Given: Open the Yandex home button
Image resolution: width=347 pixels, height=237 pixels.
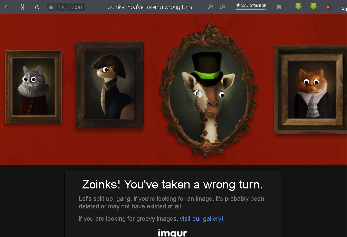Looking at the screenshot, I should tap(22, 7).
